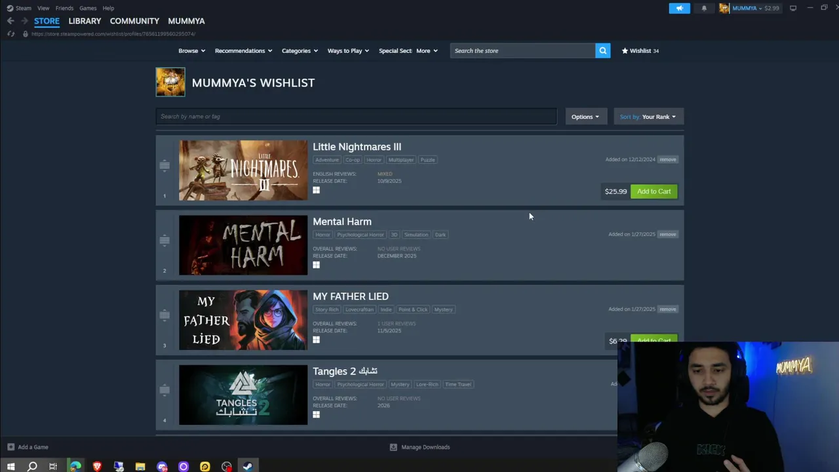
Task: Remove MY FATHER LIED from wishlist
Action: point(667,309)
